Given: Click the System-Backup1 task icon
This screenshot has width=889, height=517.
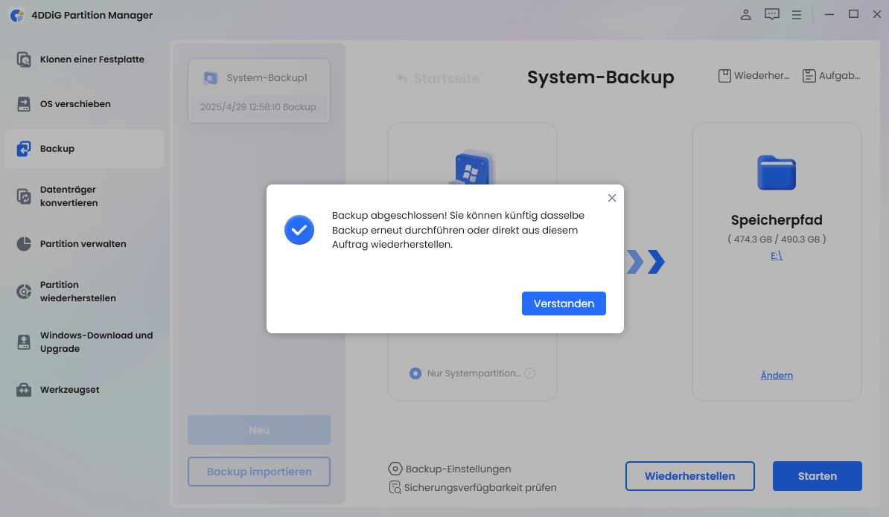Looking at the screenshot, I should (211, 77).
